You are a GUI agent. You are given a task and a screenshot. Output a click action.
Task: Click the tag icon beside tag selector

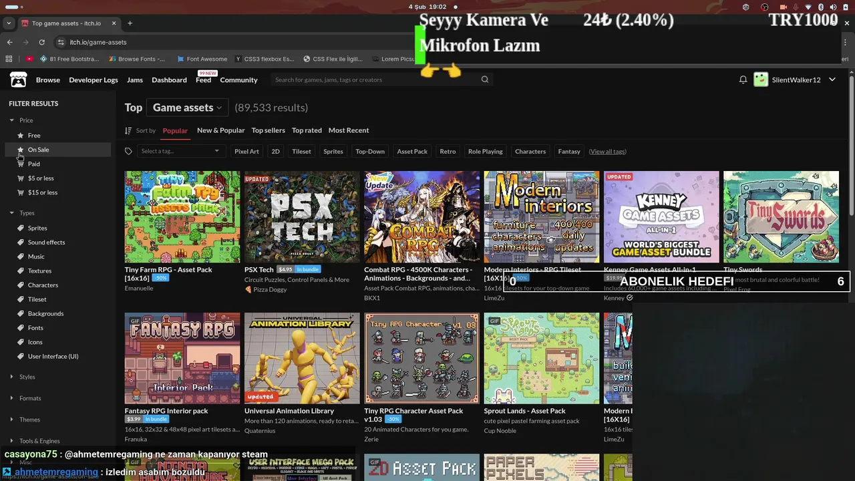click(x=128, y=152)
